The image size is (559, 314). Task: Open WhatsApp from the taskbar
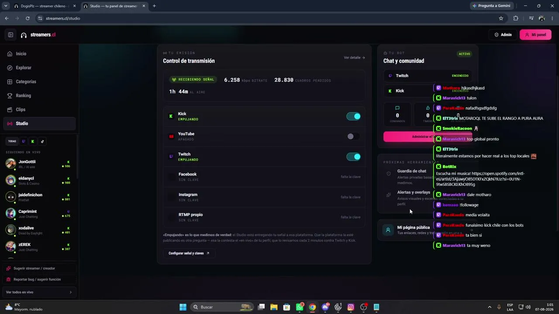click(x=300, y=307)
